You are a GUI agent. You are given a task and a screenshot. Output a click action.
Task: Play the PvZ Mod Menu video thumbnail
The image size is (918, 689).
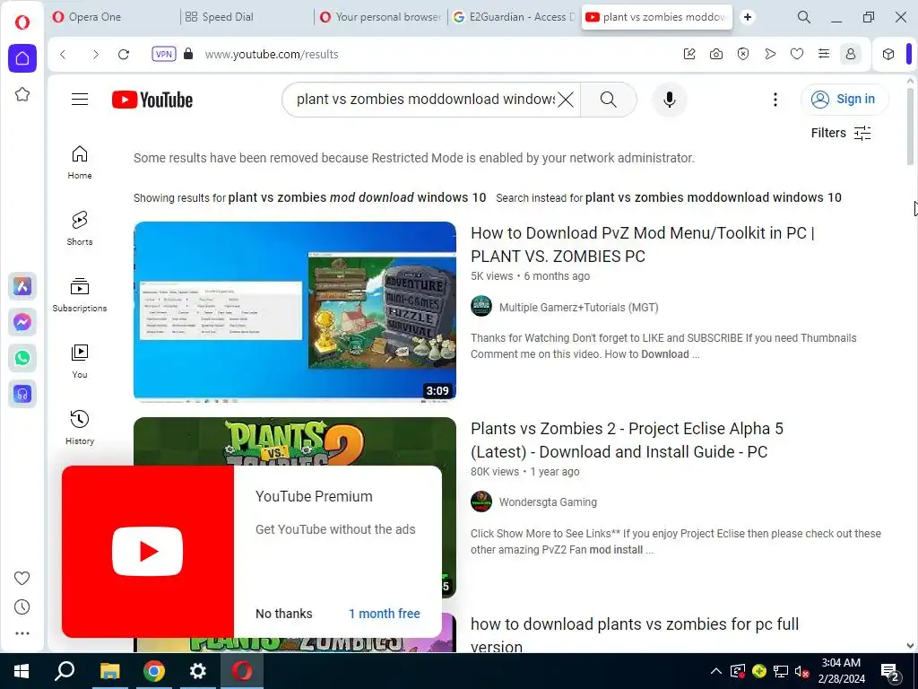click(294, 311)
